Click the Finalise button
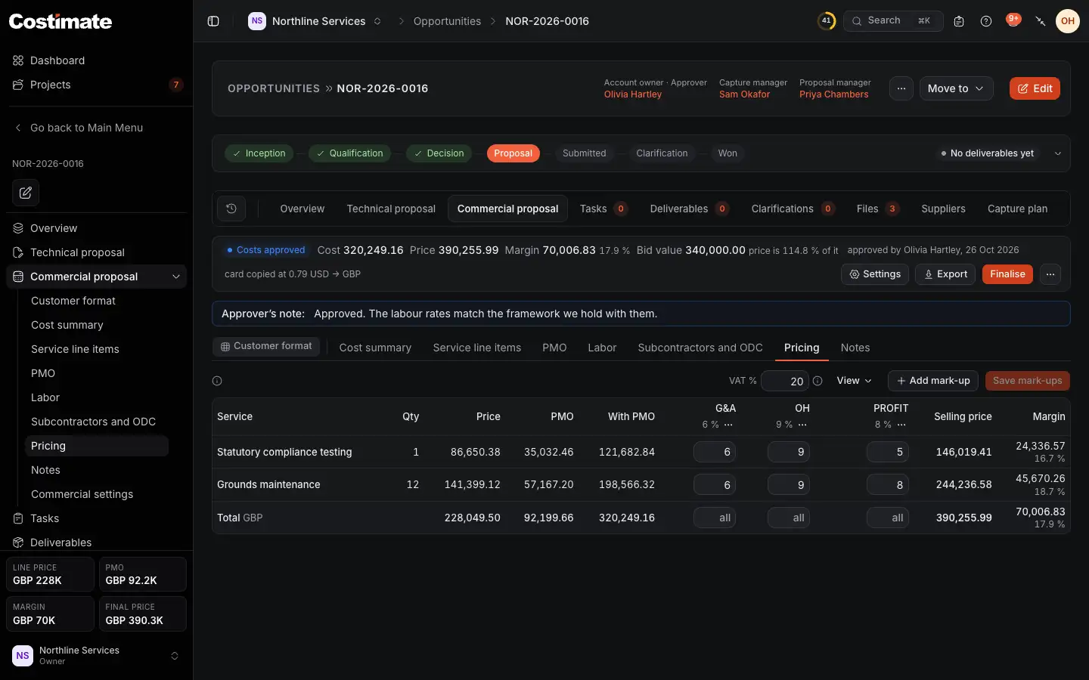 (x=1007, y=274)
